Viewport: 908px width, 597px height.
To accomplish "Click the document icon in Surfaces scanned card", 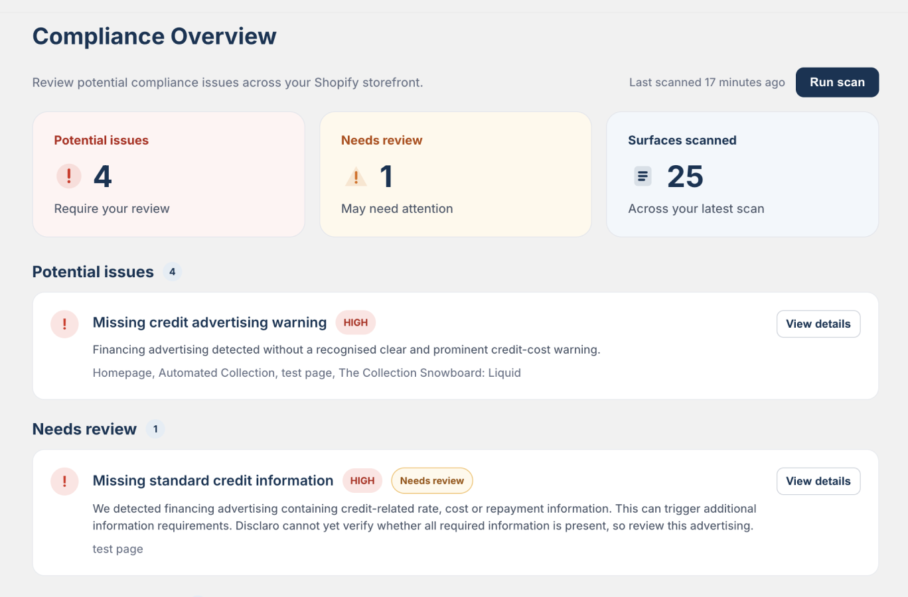I will [x=643, y=176].
